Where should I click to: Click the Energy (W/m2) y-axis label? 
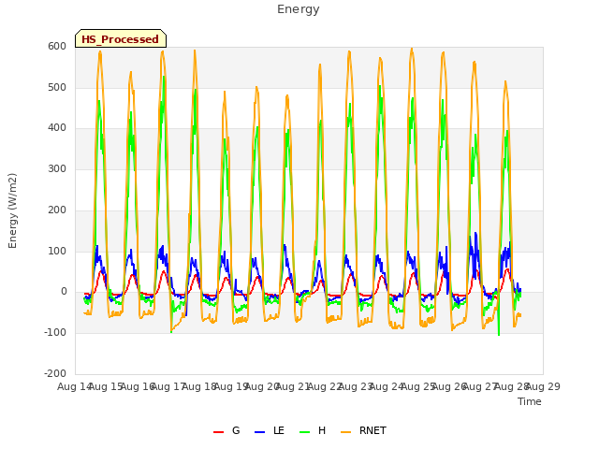tap(12, 210)
